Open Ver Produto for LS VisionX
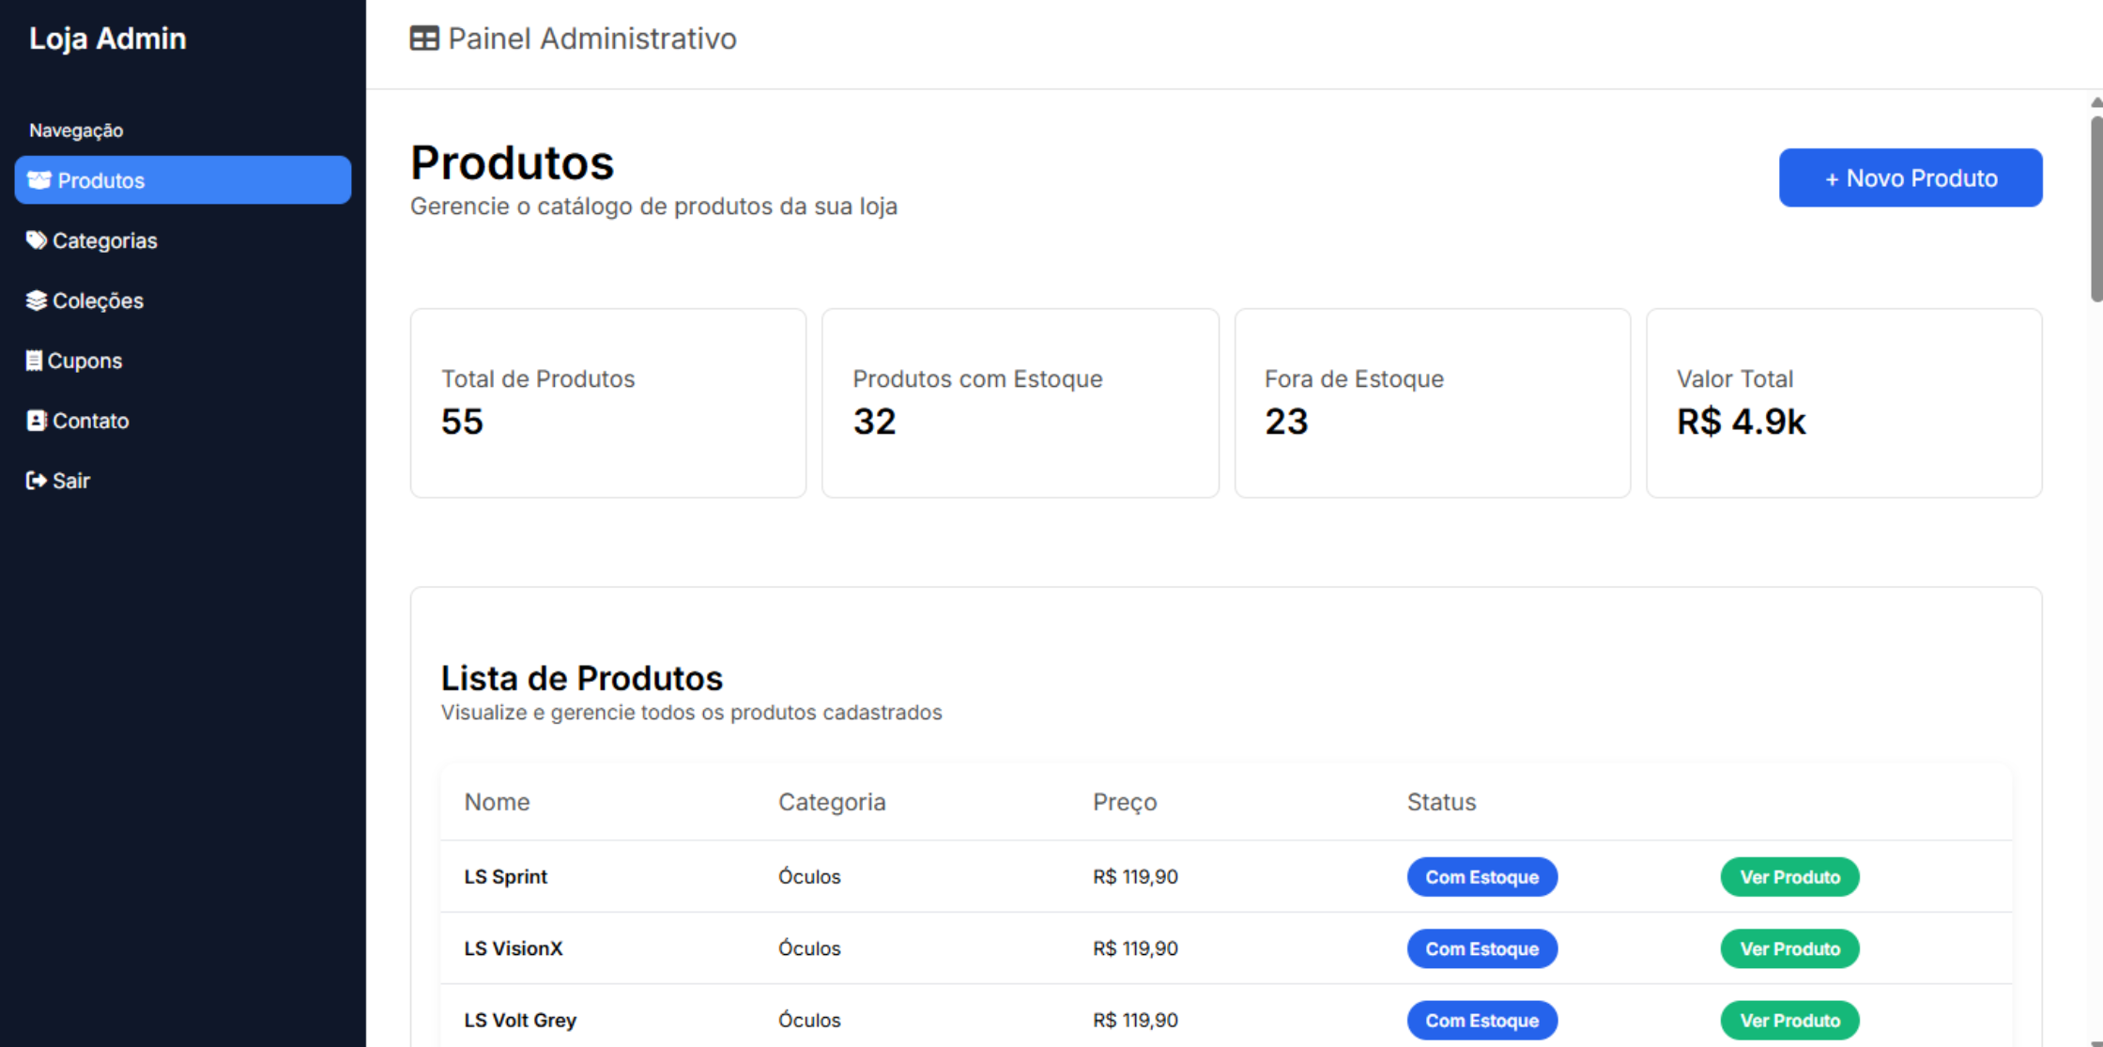2103x1047 pixels. pos(1789,948)
